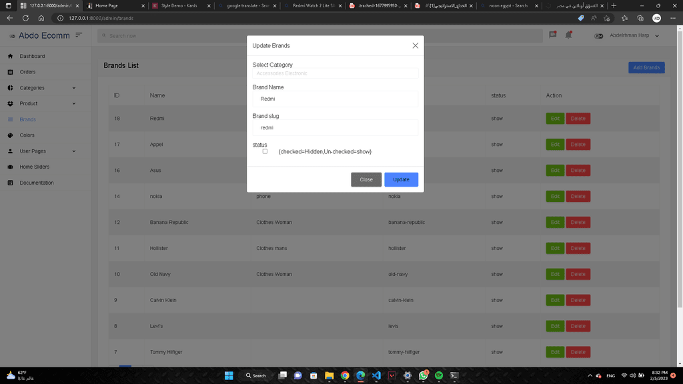The width and height of the screenshot is (683, 384).
Task: Click the Product sidebar icon
Action: (11, 103)
